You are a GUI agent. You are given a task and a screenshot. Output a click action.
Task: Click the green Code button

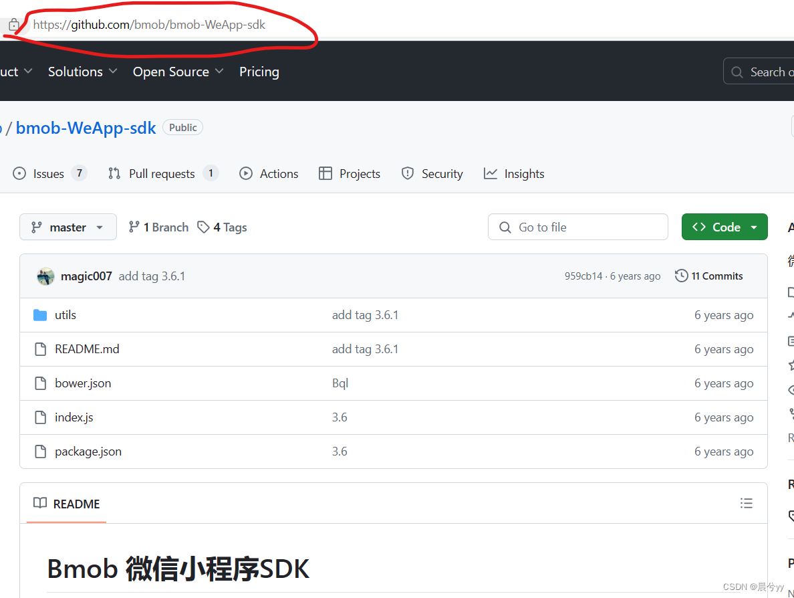pos(724,227)
